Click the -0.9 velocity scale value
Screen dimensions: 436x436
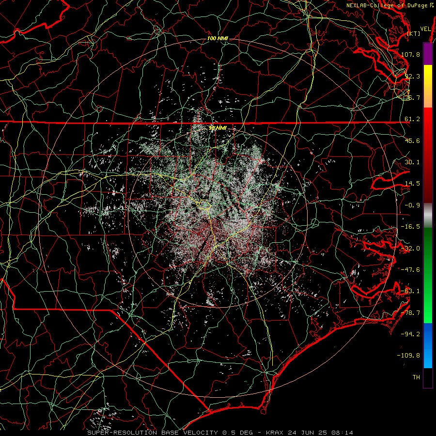click(412, 205)
